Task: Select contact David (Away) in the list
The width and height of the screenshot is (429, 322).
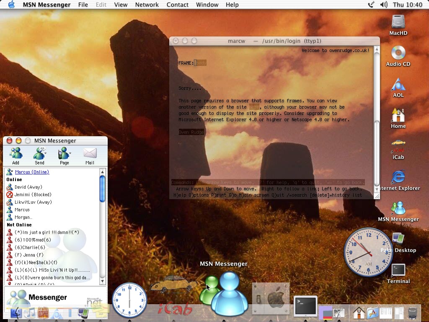Action: pos(28,187)
